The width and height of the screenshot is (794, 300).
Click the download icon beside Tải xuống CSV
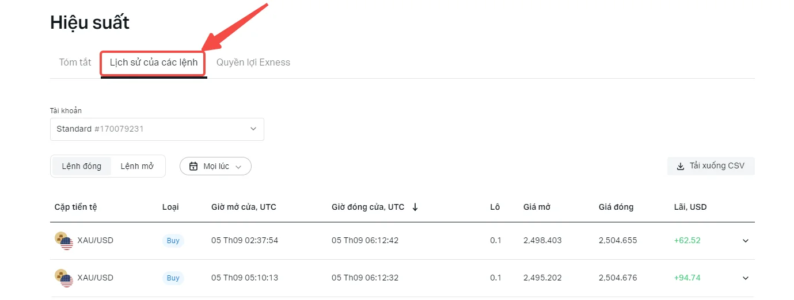(681, 166)
